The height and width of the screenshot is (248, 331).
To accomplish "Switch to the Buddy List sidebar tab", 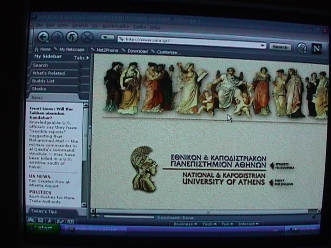I will coord(54,81).
